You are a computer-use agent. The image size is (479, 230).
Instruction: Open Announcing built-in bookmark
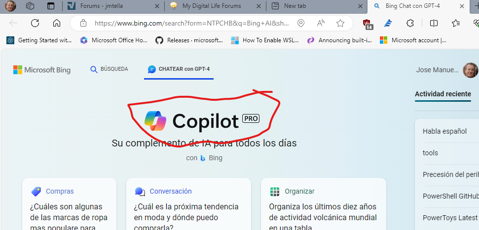click(340, 40)
